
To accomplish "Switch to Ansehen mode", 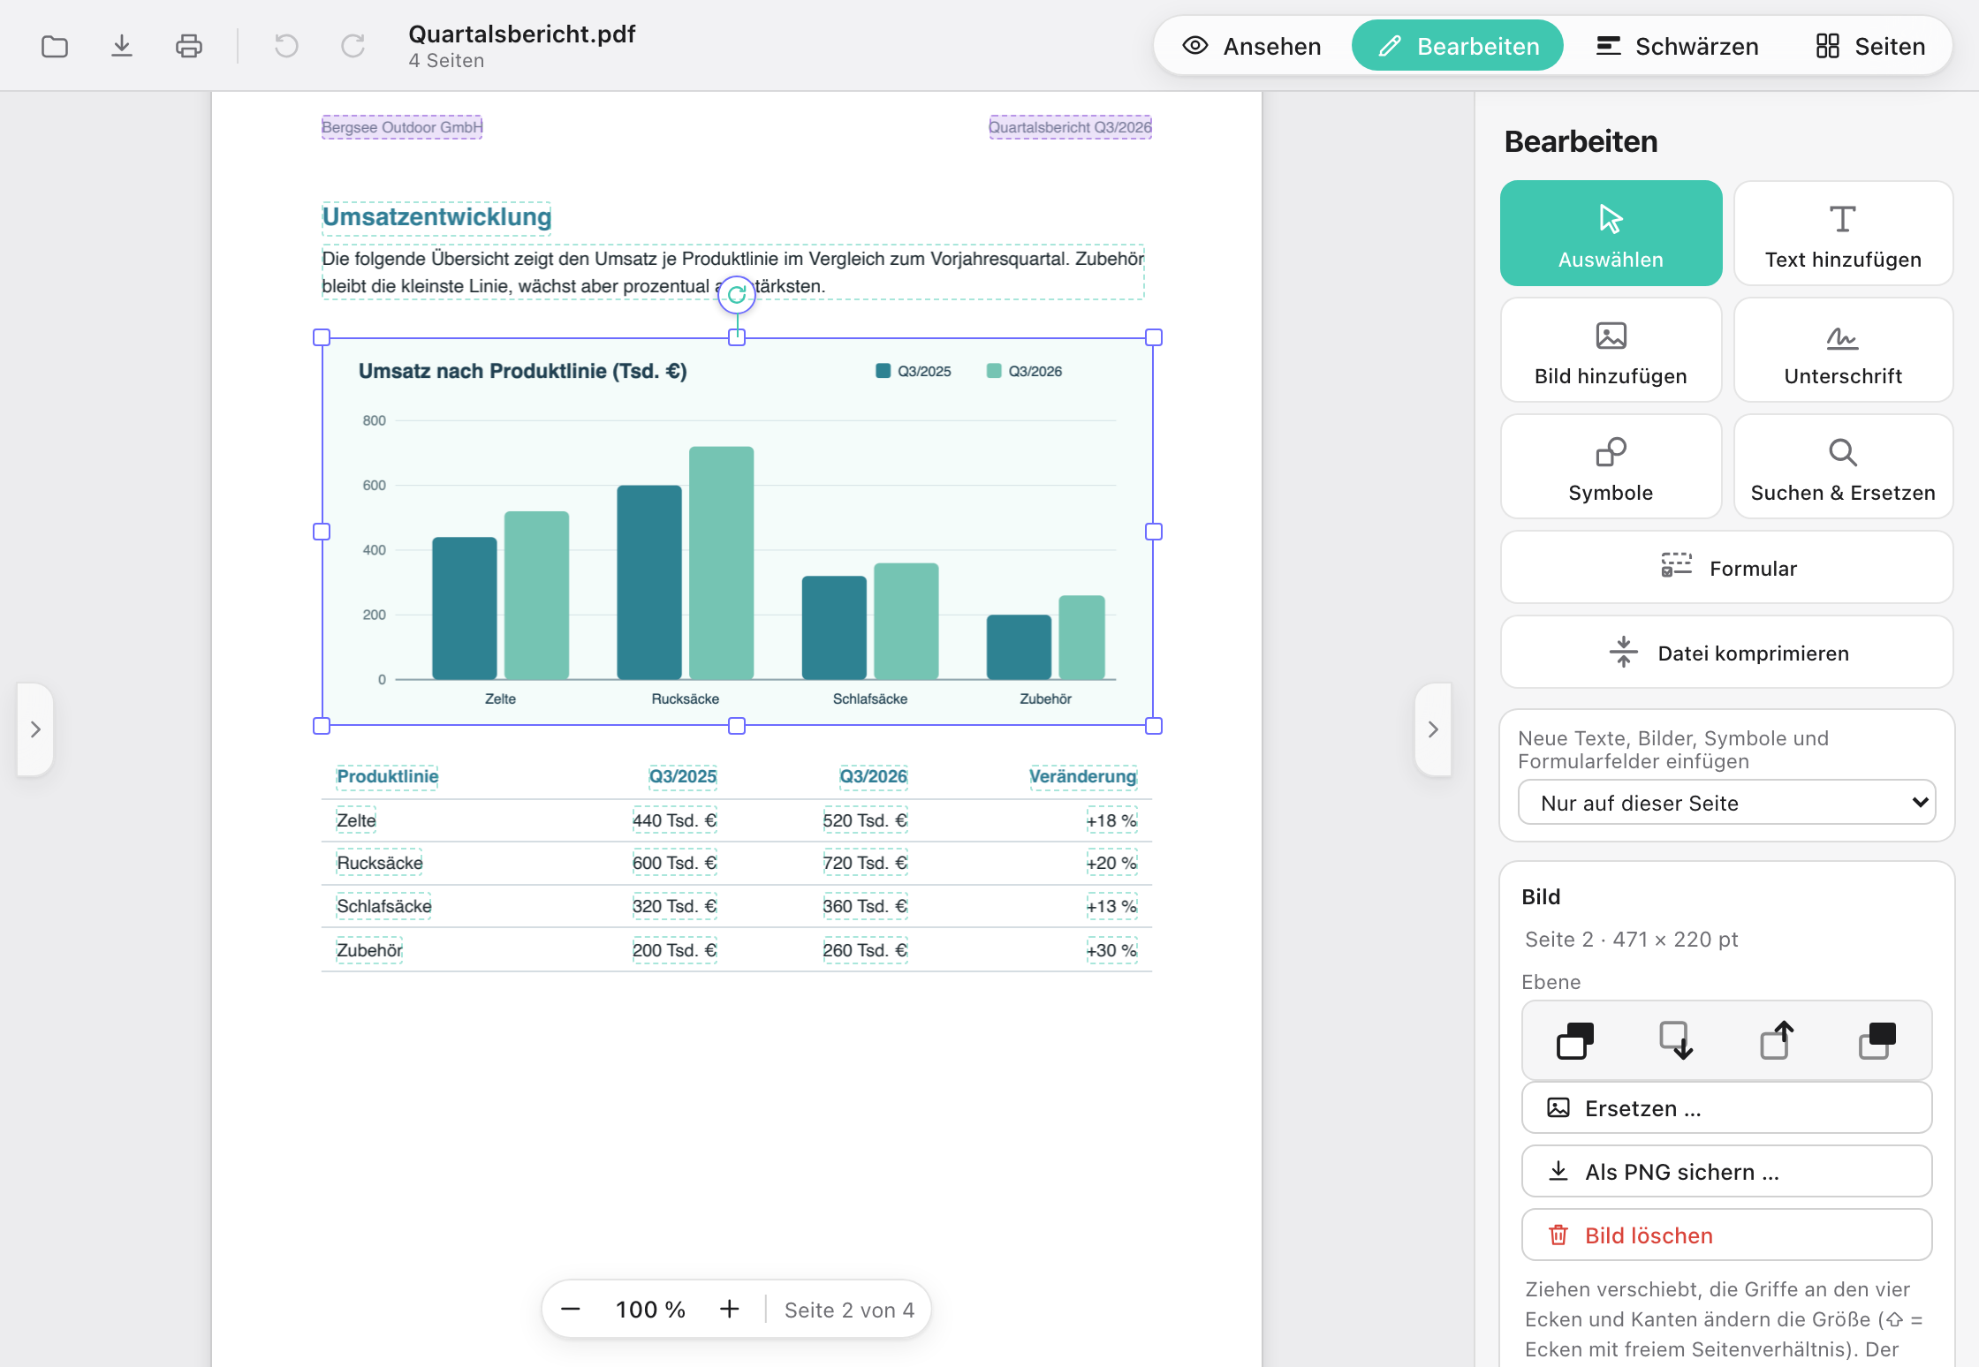I will pyautogui.click(x=1252, y=46).
